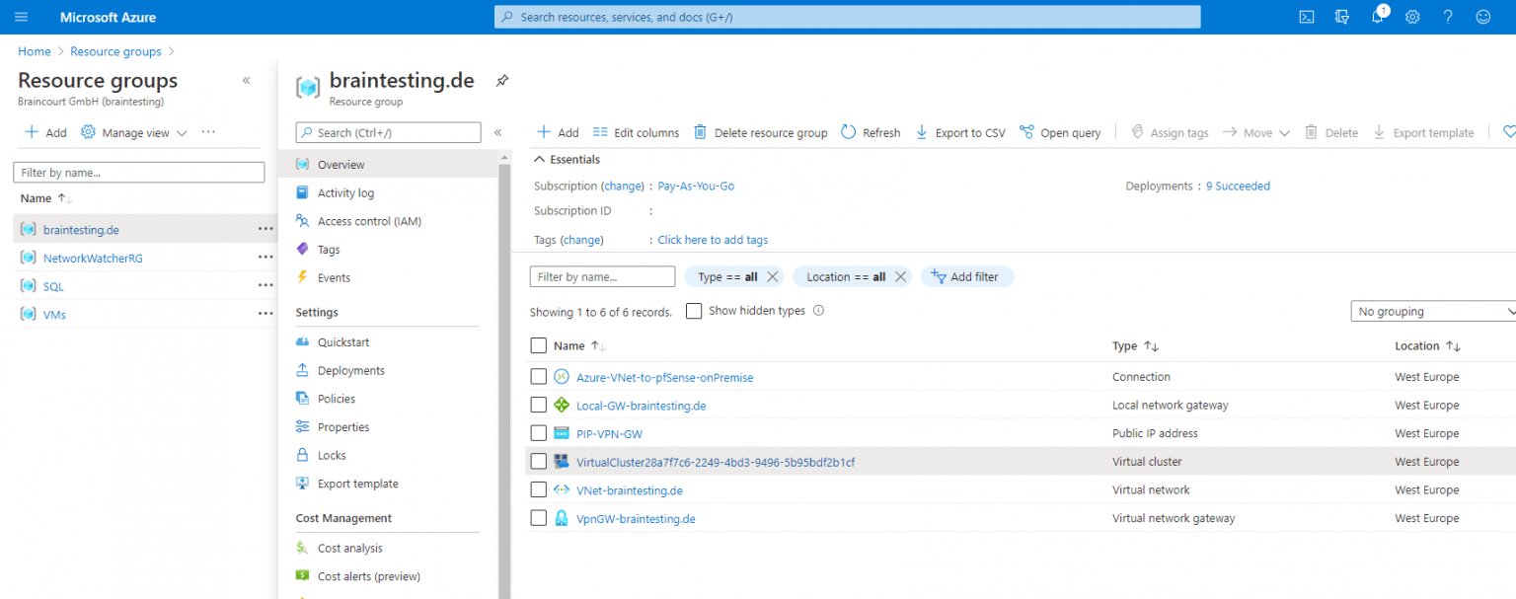1516x599 pixels.
Task: Open the No grouping dropdown
Action: [x=1431, y=310]
